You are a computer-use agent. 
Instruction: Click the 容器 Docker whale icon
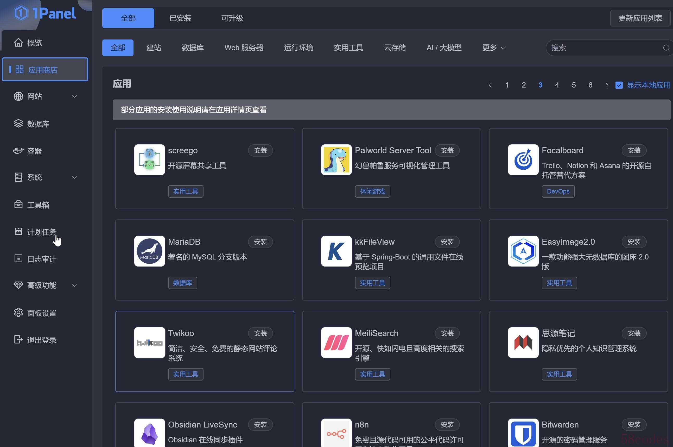coord(18,150)
